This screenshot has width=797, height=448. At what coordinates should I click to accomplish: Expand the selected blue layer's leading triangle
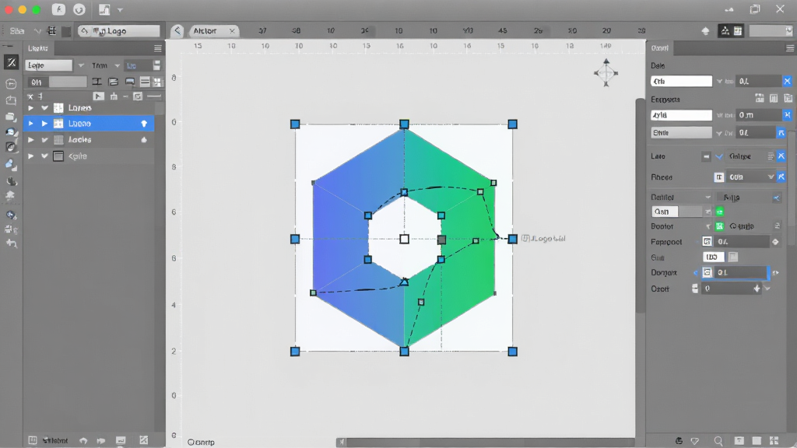pyautogui.click(x=30, y=124)
